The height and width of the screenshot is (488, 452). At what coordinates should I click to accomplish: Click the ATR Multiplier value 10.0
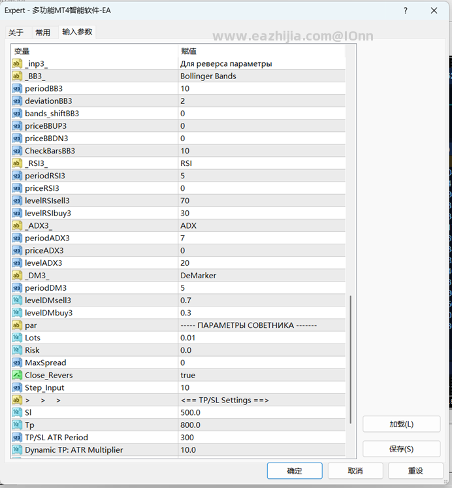coord(188,449)
